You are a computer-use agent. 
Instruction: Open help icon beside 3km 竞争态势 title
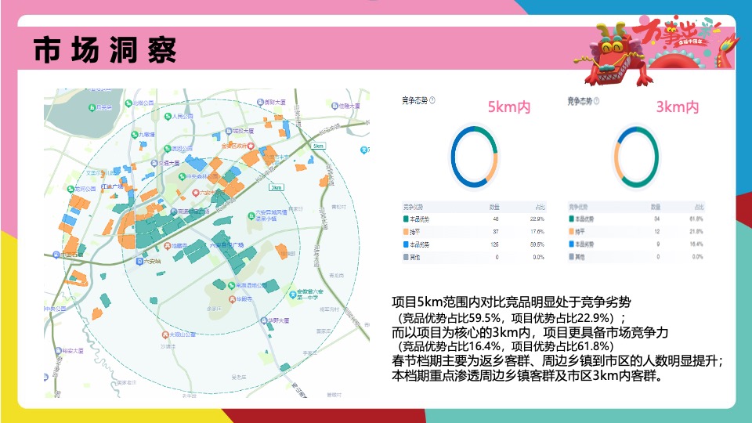(x=596, y=101)
